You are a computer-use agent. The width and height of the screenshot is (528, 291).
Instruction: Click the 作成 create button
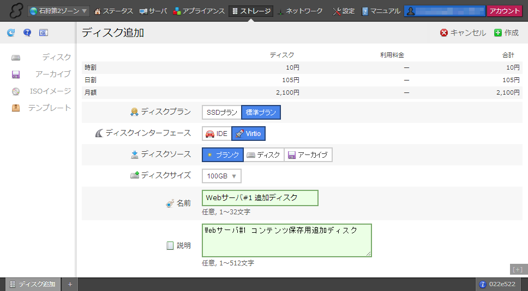(506, 33)
